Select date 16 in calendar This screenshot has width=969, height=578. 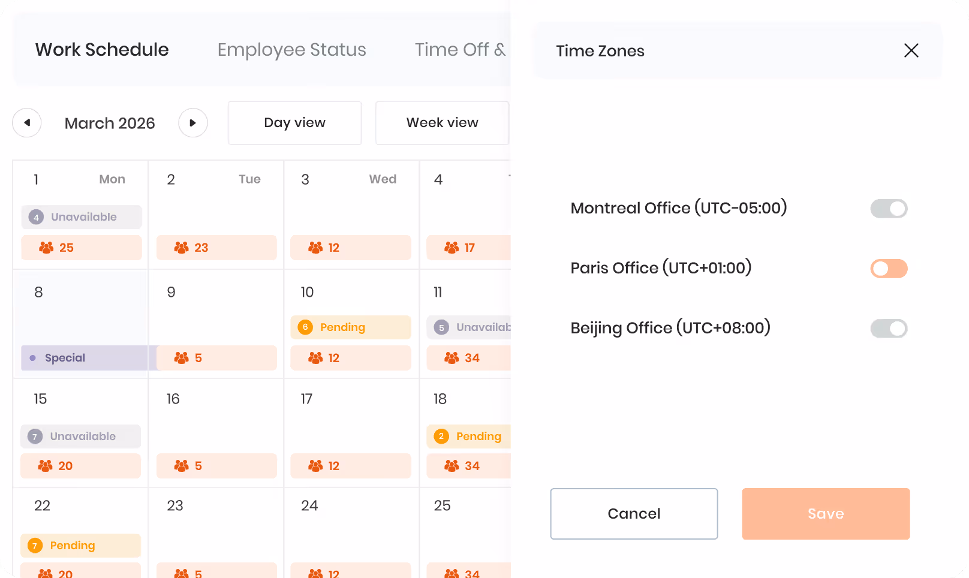tap(173, 399)
